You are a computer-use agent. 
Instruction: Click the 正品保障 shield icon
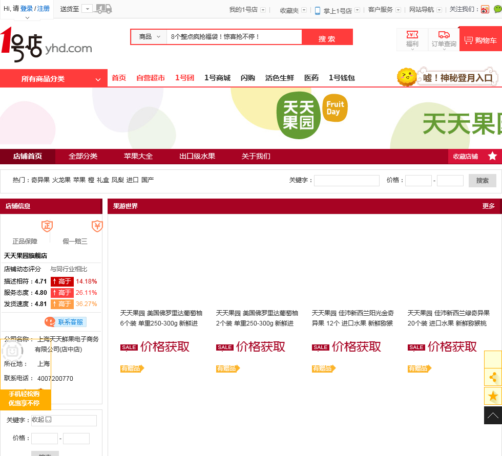coord(47,226)
